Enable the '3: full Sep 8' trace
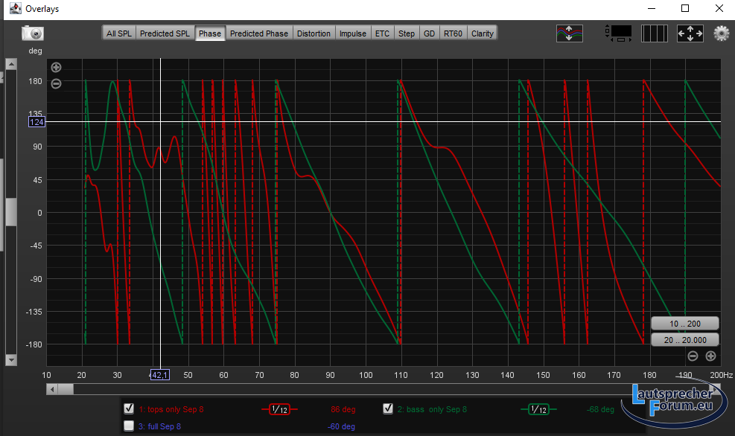735x436 pixels. pos(129,426)
